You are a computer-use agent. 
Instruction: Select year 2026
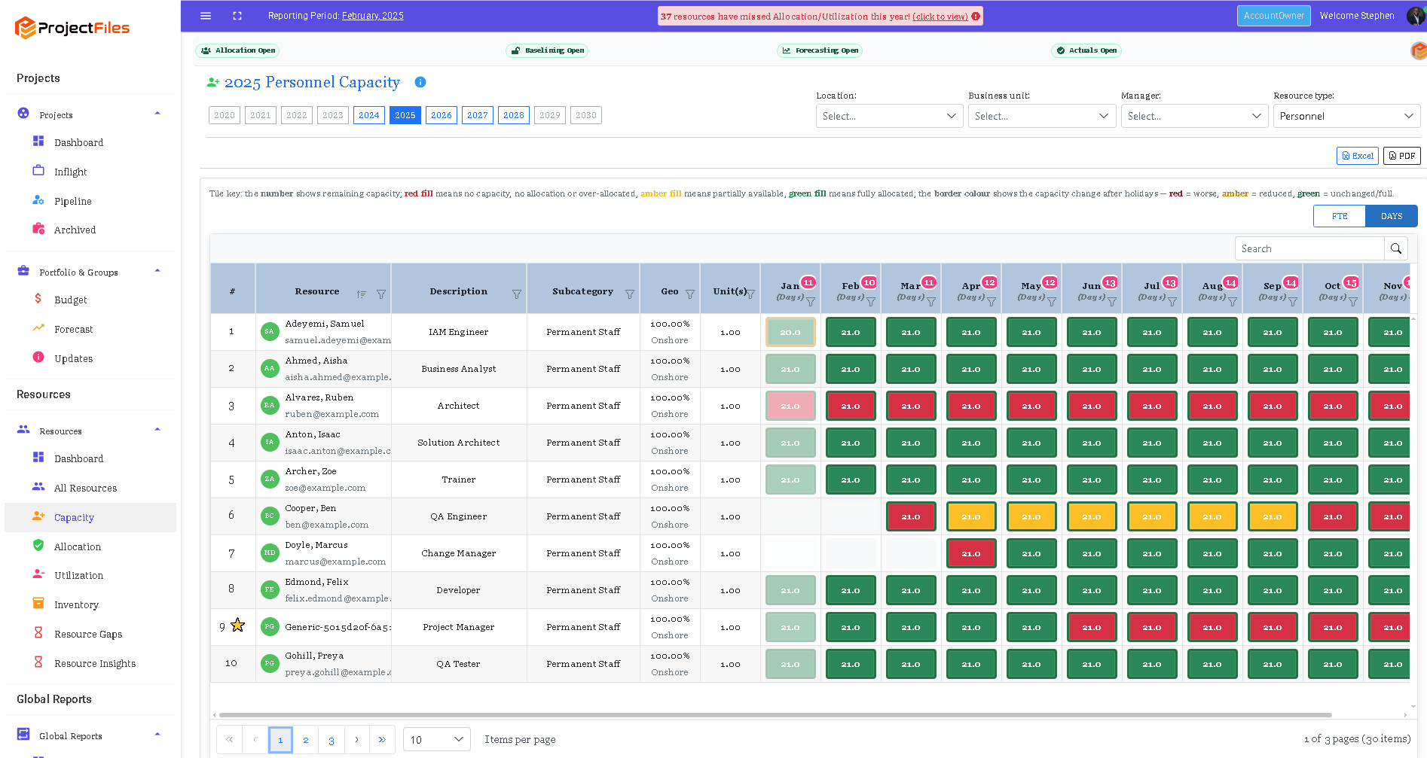442,115
